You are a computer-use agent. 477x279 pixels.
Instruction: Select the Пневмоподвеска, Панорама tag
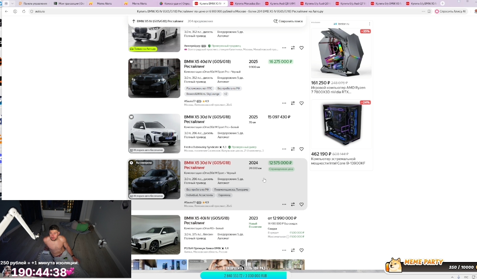pos(231,190)
